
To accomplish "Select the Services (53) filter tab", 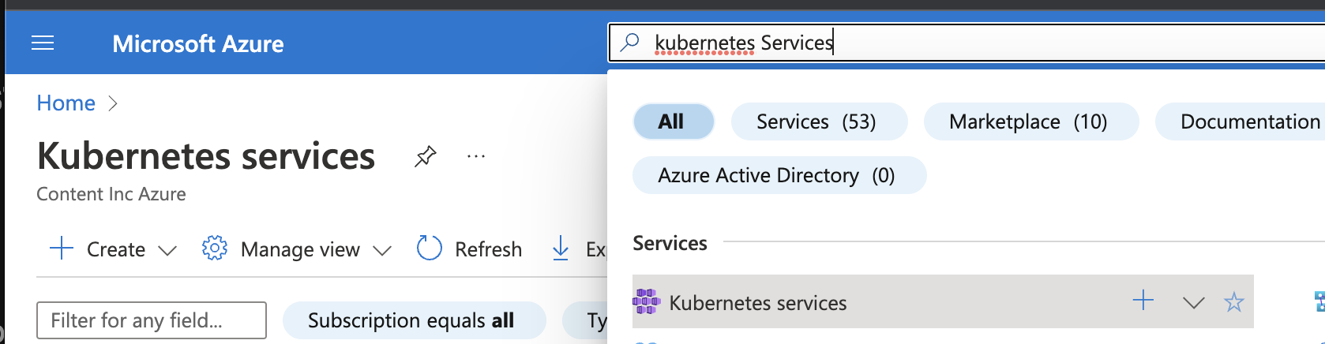I will tap(819, 122).
